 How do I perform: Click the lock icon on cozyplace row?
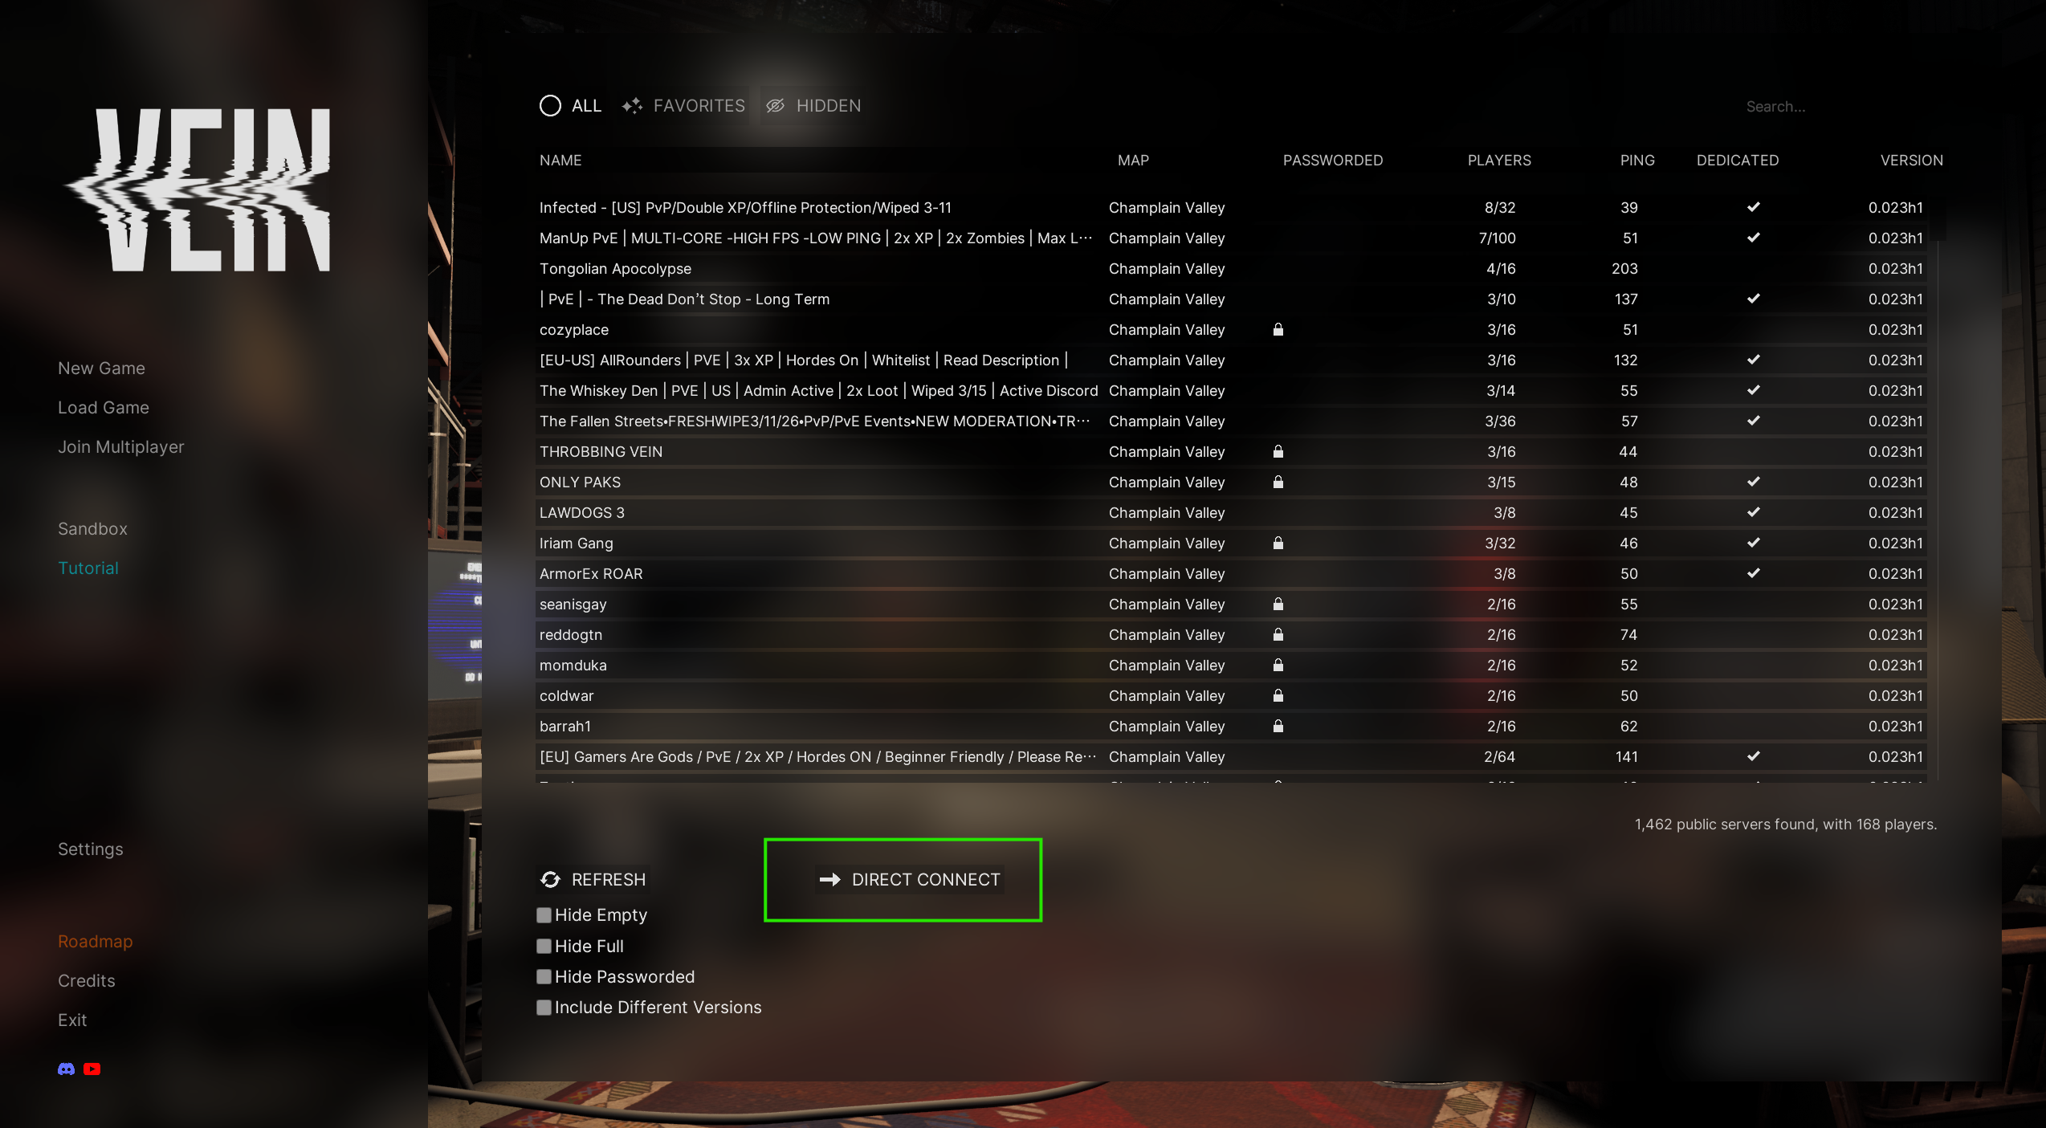1278,329
